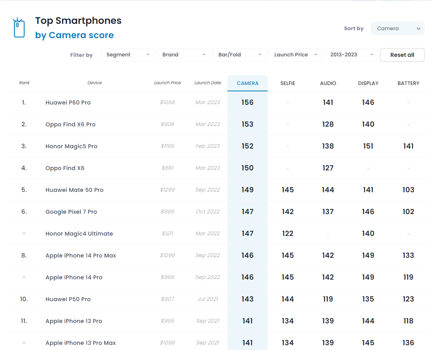Open the Huawei Mate 50 Pro link
Screen dimensions: 433x350
click(74, 190)
